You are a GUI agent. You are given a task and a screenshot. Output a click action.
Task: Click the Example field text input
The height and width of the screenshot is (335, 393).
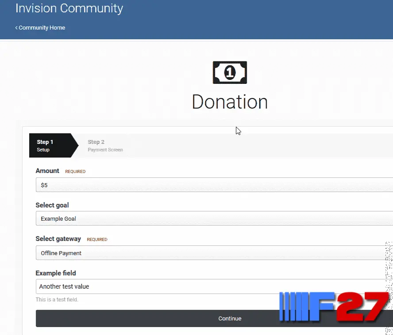[x=214, y=286]
